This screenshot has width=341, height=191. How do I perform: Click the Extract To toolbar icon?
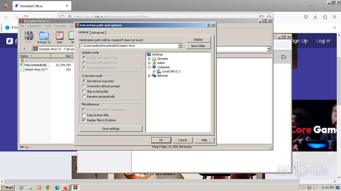[x=44, y=37]
